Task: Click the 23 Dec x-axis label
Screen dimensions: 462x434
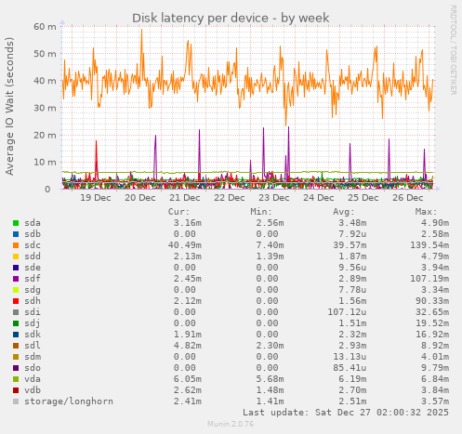Action: click(274, 198)
